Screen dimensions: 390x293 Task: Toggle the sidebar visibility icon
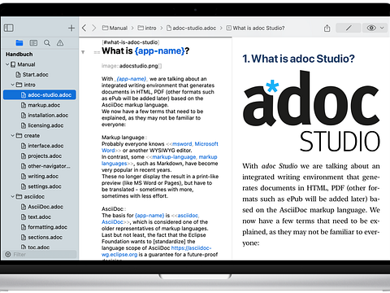(x=9, y=28)
